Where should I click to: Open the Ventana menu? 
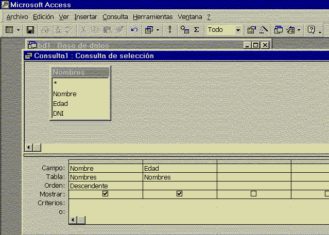tap(190, 17)
